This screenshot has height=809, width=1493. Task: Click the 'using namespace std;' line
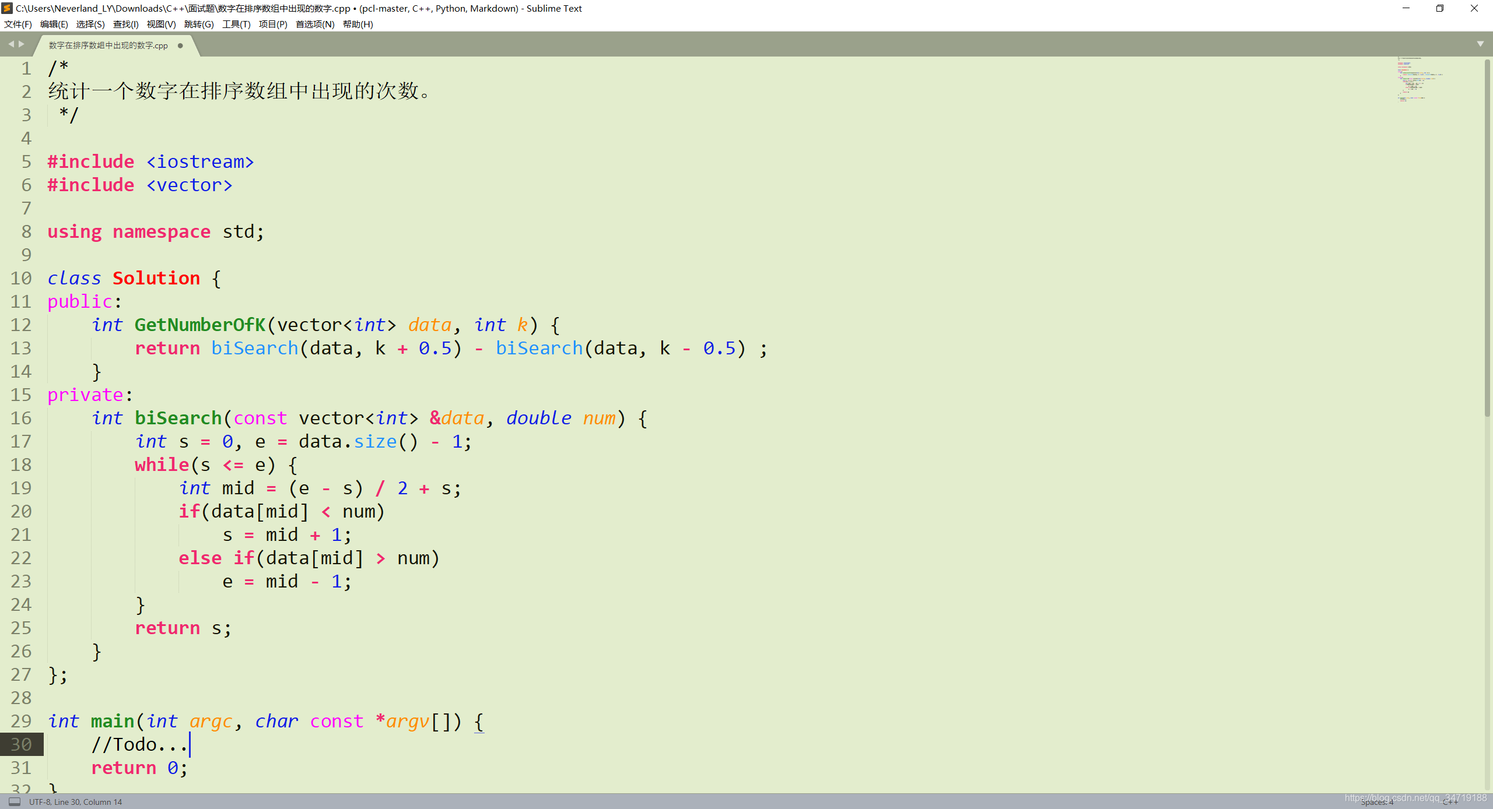point(156,231)
